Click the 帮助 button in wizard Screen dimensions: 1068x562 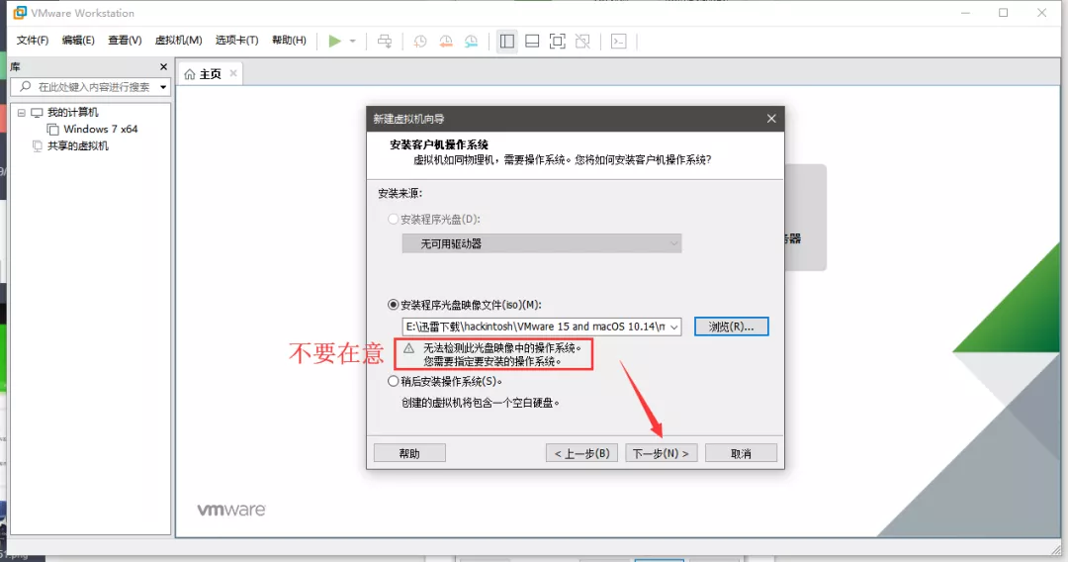click(x=409, y=453)
